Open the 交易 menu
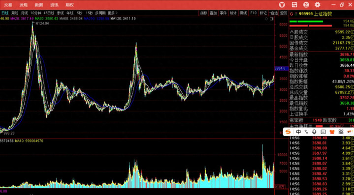This screenshot has height=195, width=354. (x=8, y=5)
